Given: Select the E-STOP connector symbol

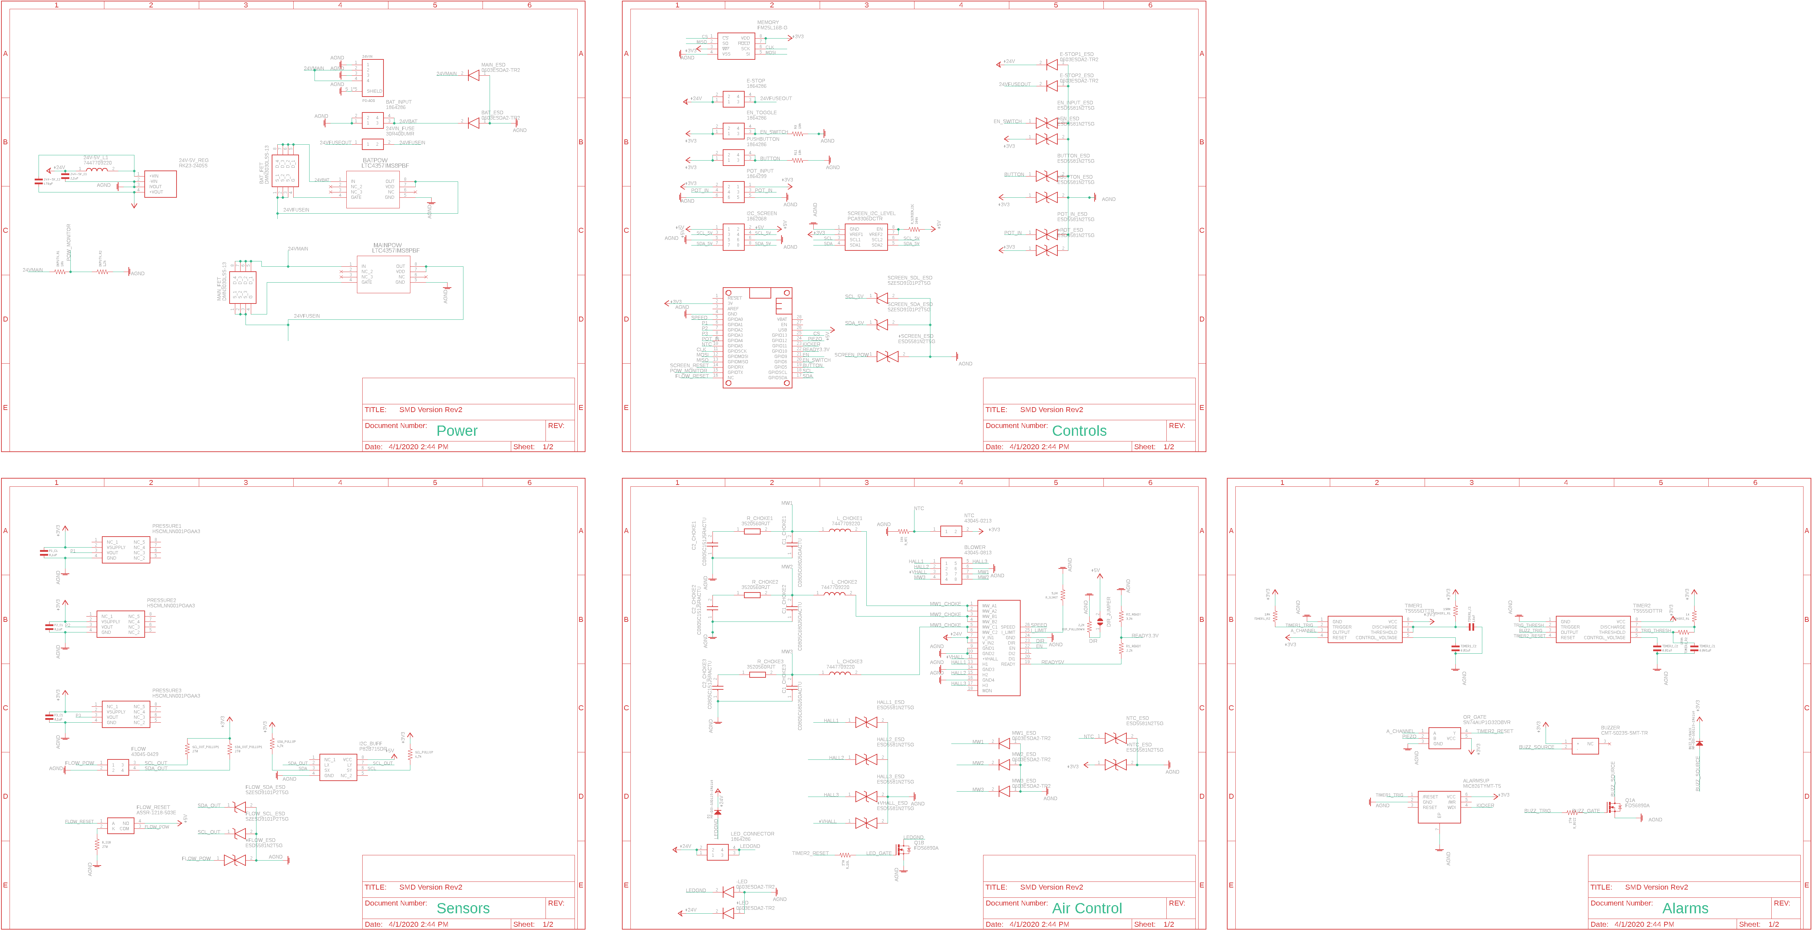Looking at the screenshot, I should click(734, 99).
